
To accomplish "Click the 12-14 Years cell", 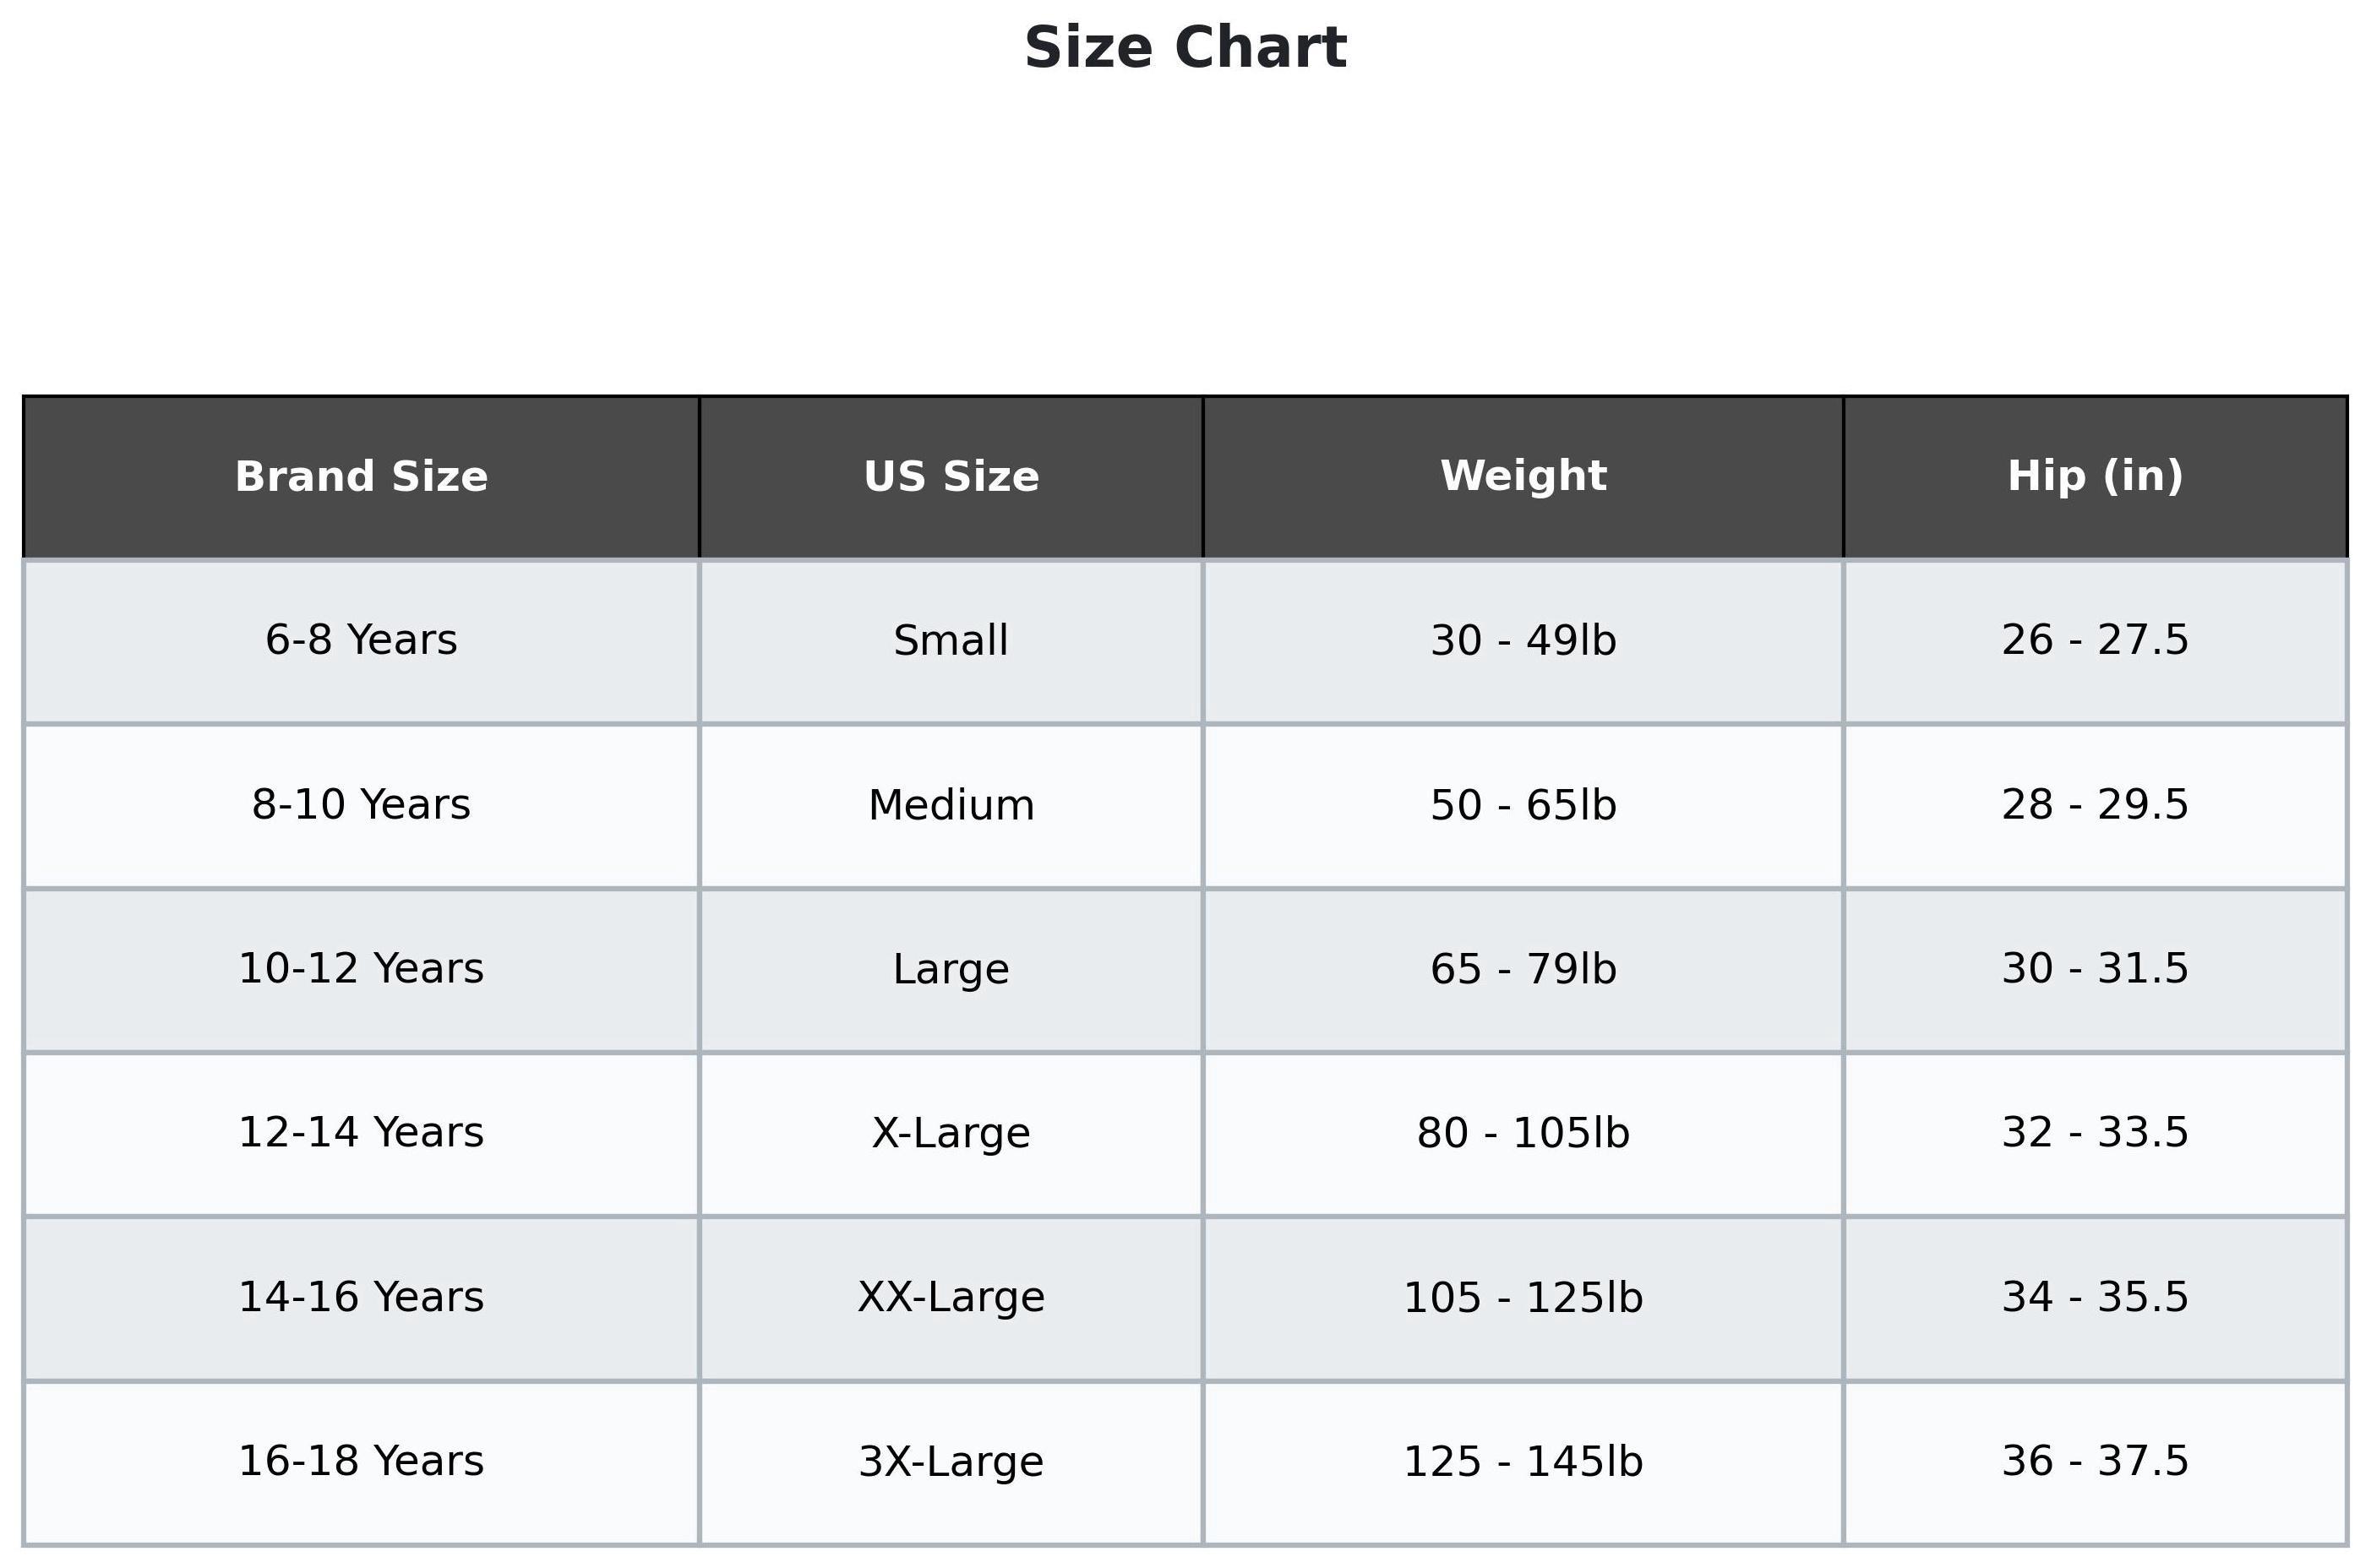I will pos(361,1133).
